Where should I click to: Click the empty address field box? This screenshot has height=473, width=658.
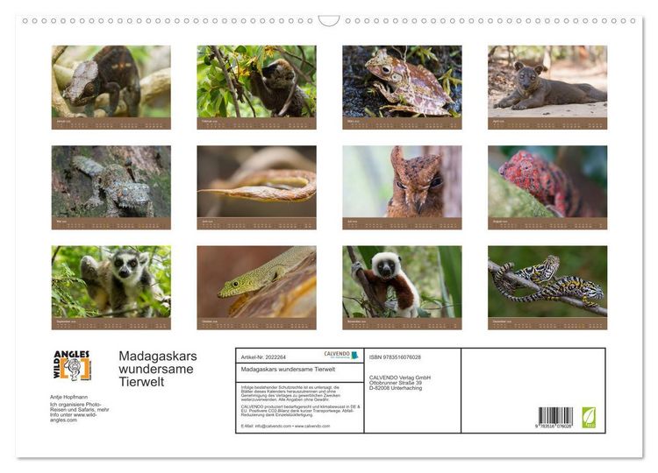[x=533, y=391]
